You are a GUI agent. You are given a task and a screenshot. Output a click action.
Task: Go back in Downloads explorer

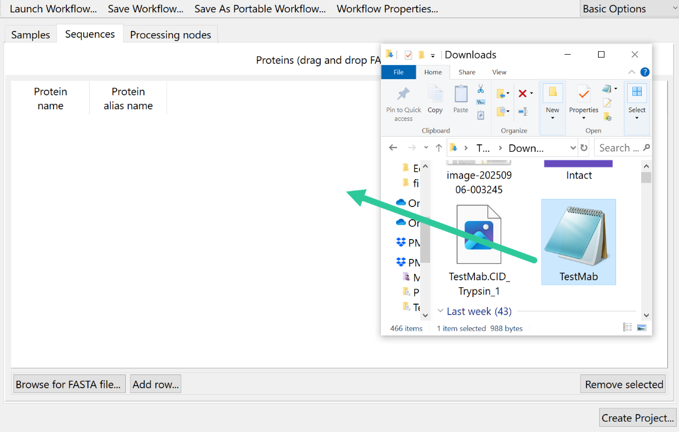click(x=393, y=148)
